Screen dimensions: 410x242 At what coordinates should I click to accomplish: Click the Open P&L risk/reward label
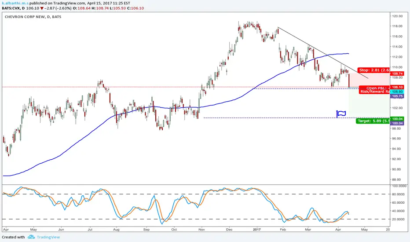(x=374, y=90)
